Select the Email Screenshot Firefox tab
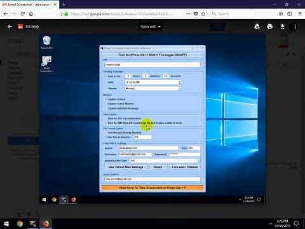Image resolution: width=305 pixels, height=229 pixels. tap(29, 4)
